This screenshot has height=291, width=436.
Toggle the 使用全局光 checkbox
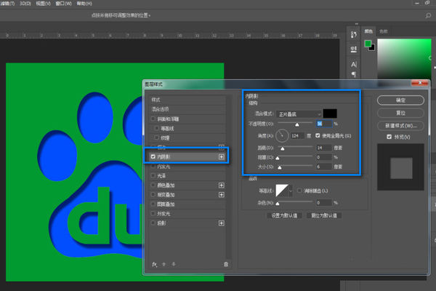pyautogui.click(x=318, y=135)
